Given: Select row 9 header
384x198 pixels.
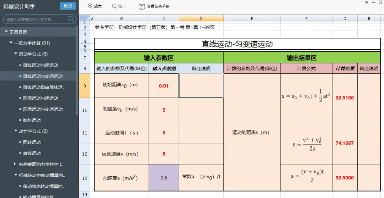Looking at the screenshot, I should (85, 86).
